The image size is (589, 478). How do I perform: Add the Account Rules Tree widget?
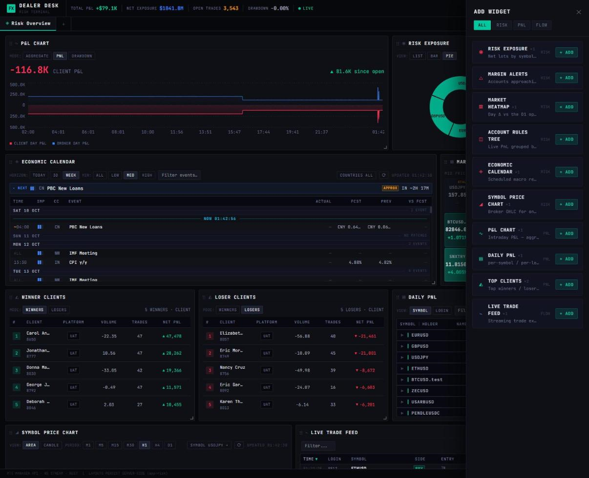(567, 139)
